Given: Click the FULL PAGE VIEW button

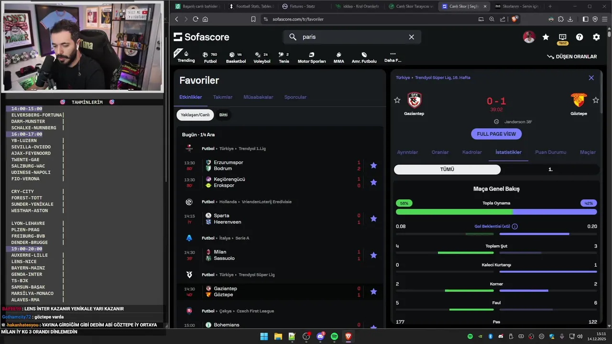Looking at the screenshot, I should (496, 134).
